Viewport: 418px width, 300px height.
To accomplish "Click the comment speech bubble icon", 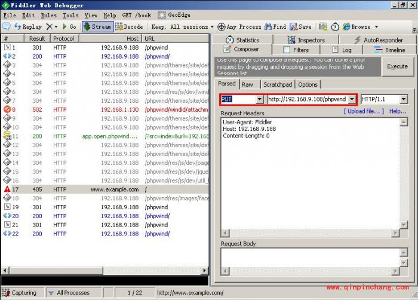I will point(6,27).
